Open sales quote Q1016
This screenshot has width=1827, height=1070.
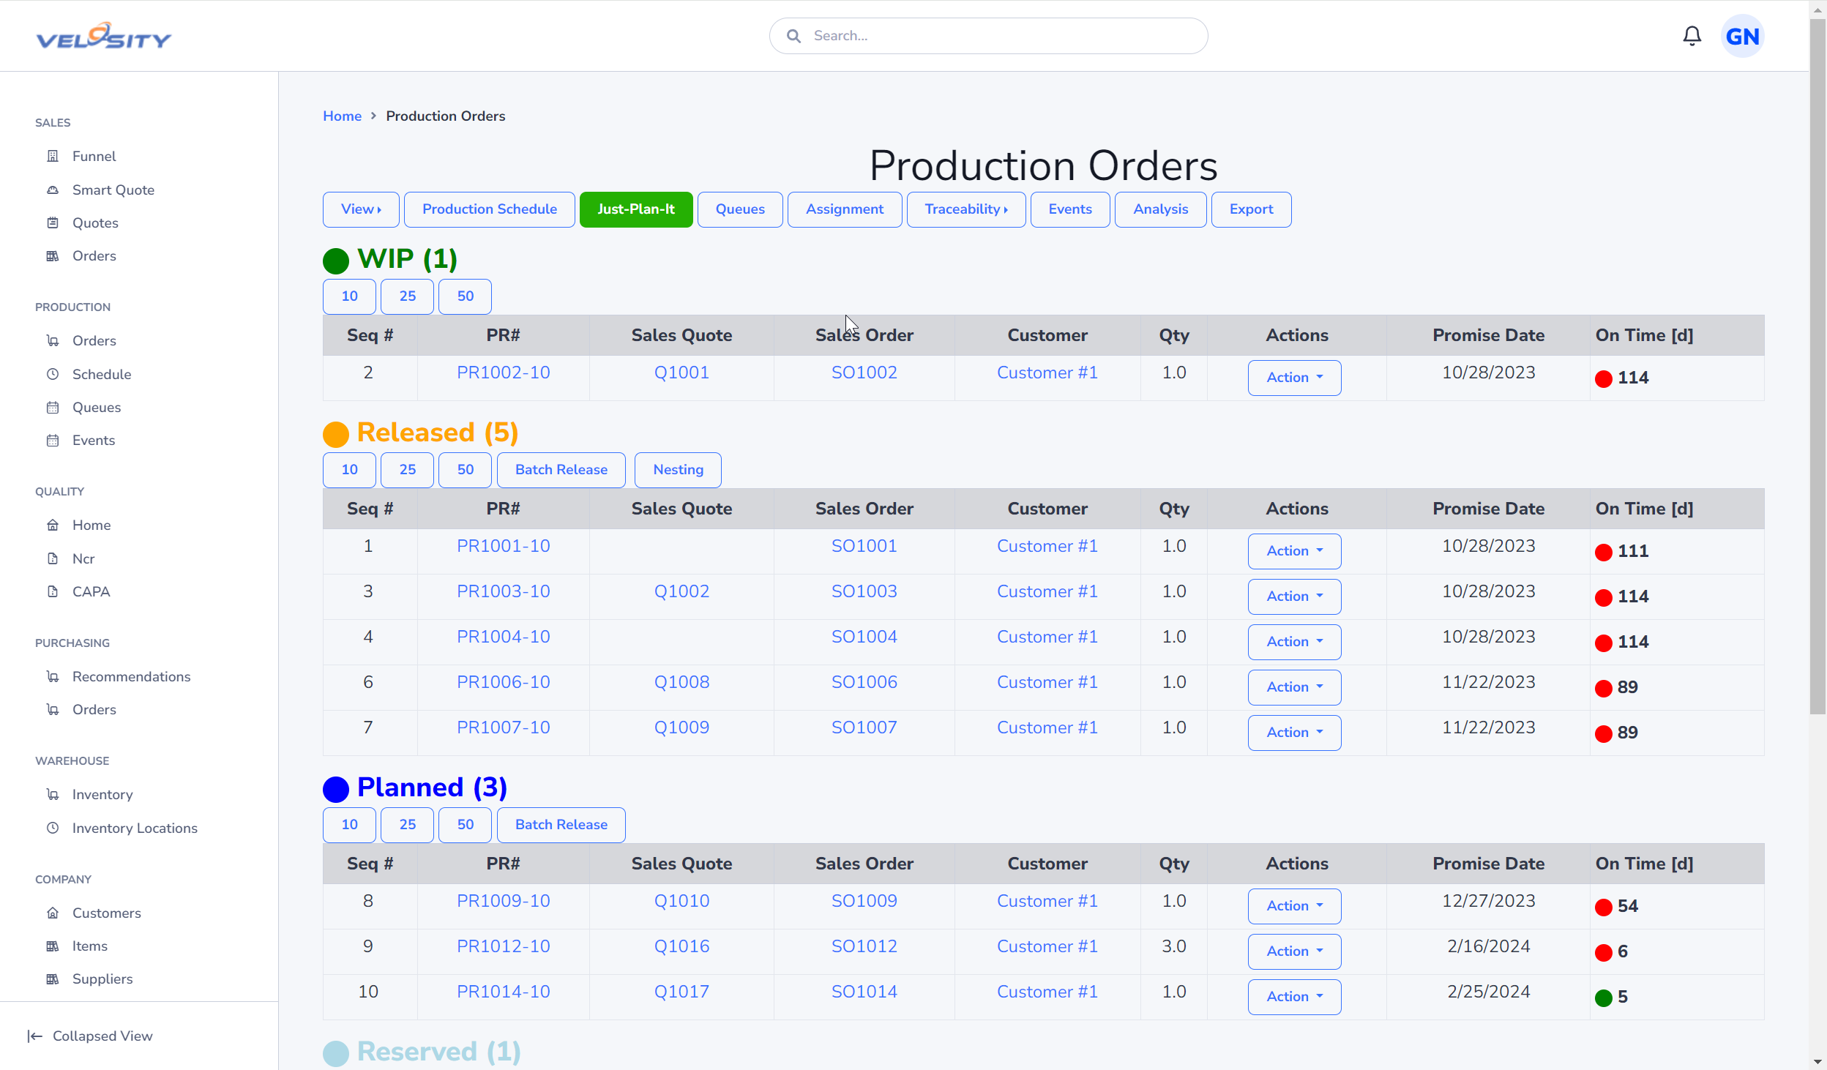(681, 946)
